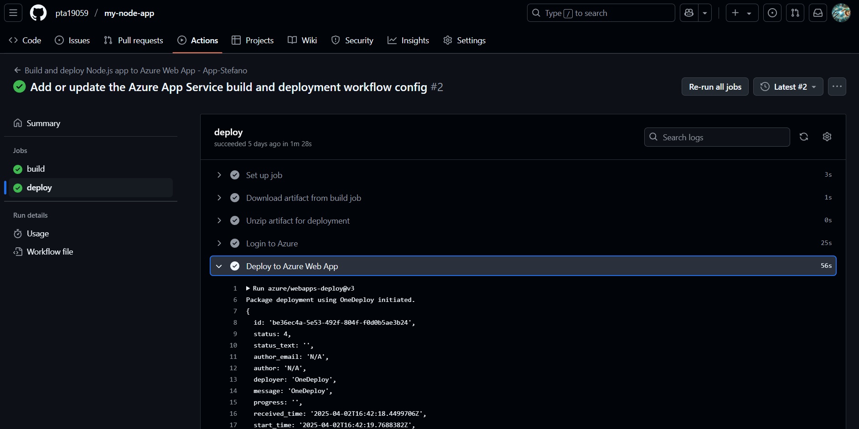The width and height of the screenshot is (859, 429).
Task: Go back to Build and deploy workflow link
Action: click(x=131, y=70)
